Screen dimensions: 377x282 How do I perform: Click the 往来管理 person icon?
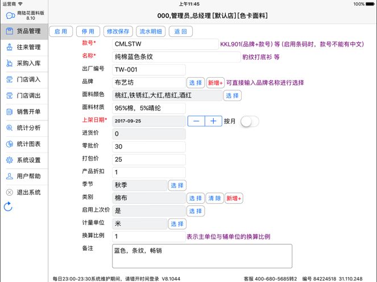[9, 47]
